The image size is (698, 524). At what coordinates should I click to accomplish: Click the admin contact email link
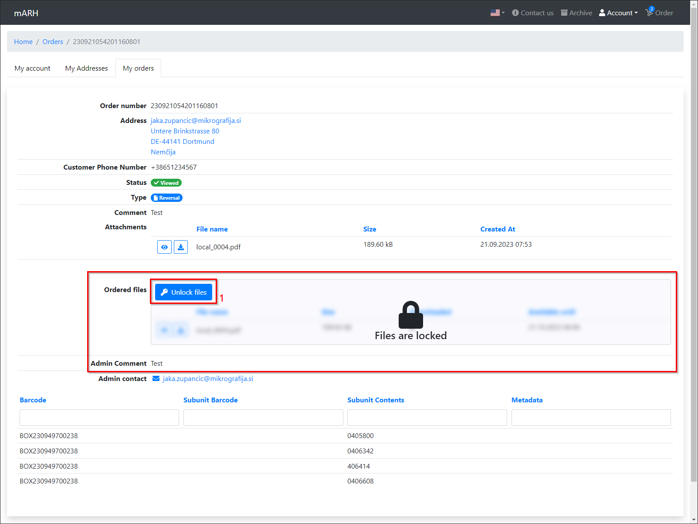tap(208, 379)
